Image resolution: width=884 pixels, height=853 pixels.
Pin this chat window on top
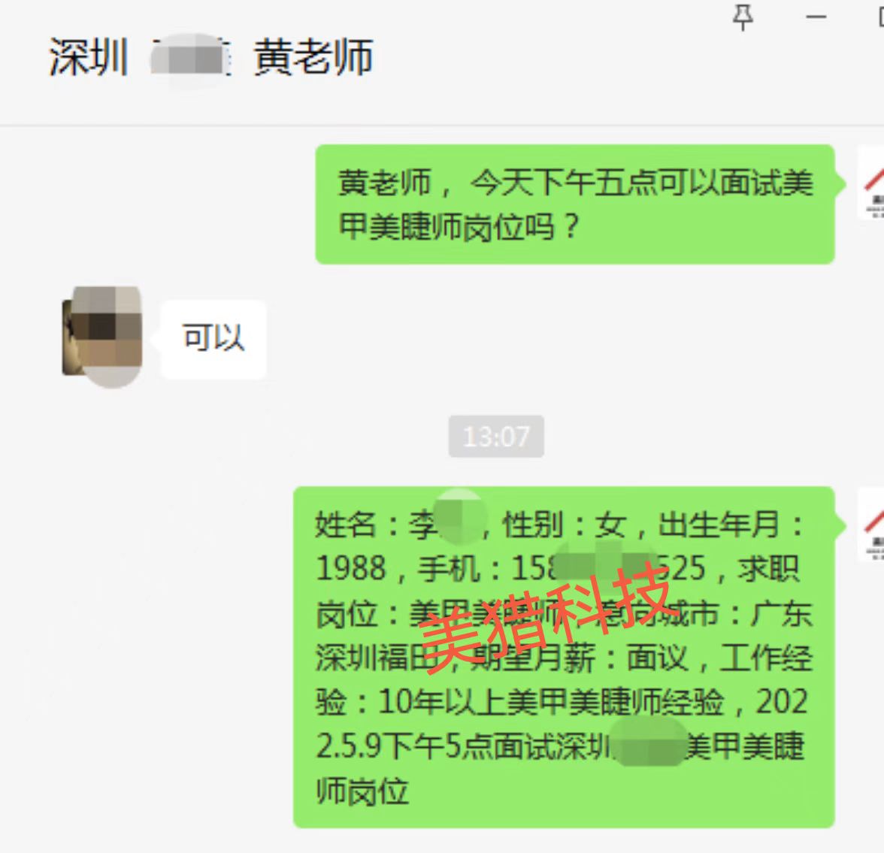(743, 17)
